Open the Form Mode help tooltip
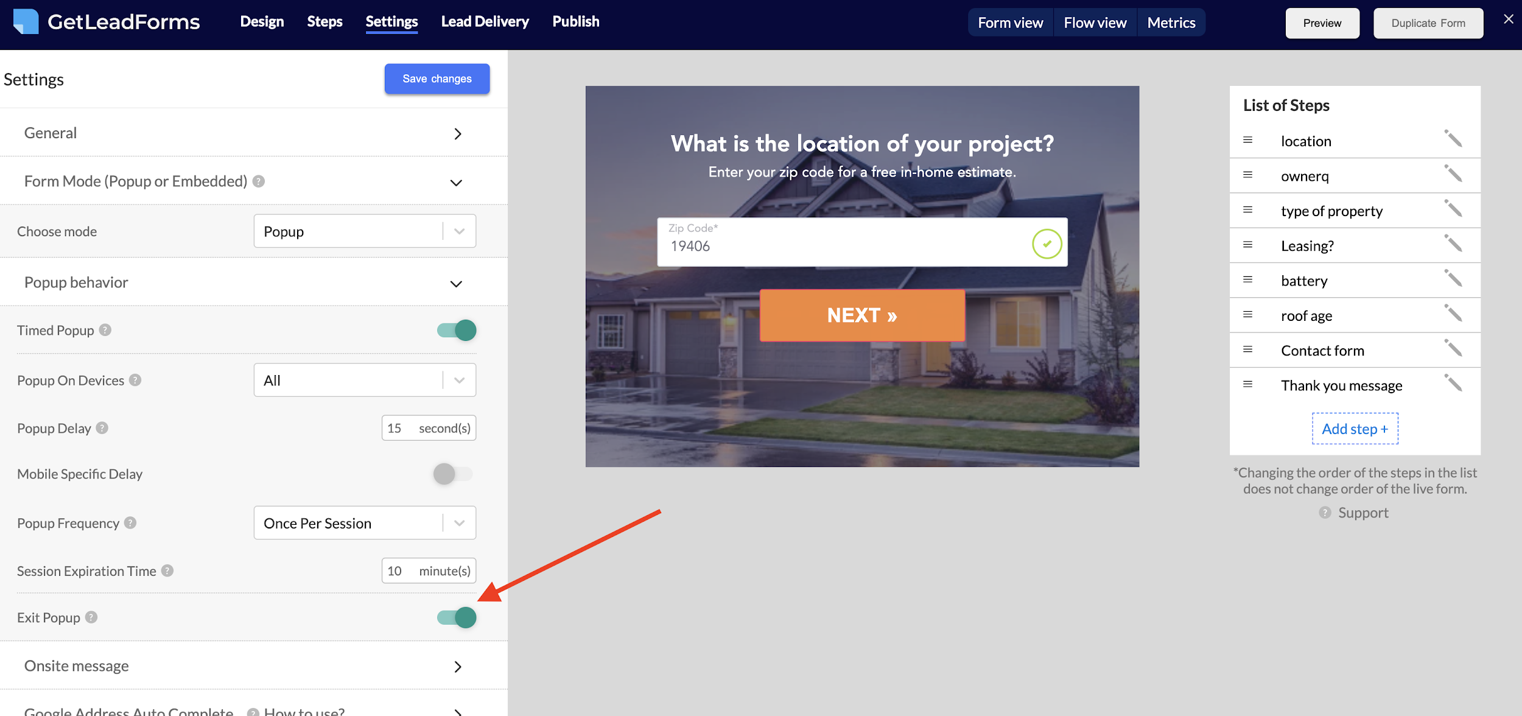 coord(258,180)
